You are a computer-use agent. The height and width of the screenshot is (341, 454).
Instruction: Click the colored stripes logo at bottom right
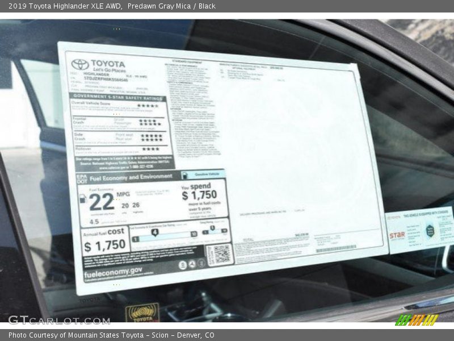(416, 319)
